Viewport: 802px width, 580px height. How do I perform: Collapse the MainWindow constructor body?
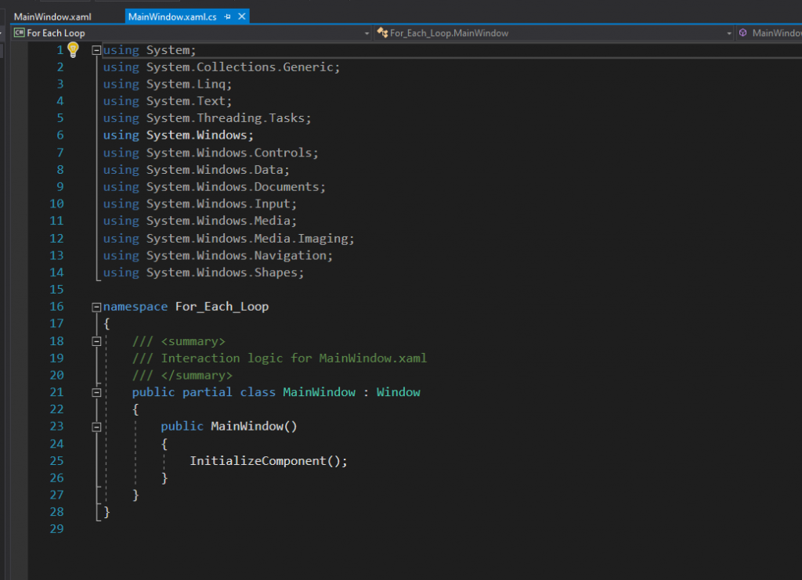(x=97, y=426)
